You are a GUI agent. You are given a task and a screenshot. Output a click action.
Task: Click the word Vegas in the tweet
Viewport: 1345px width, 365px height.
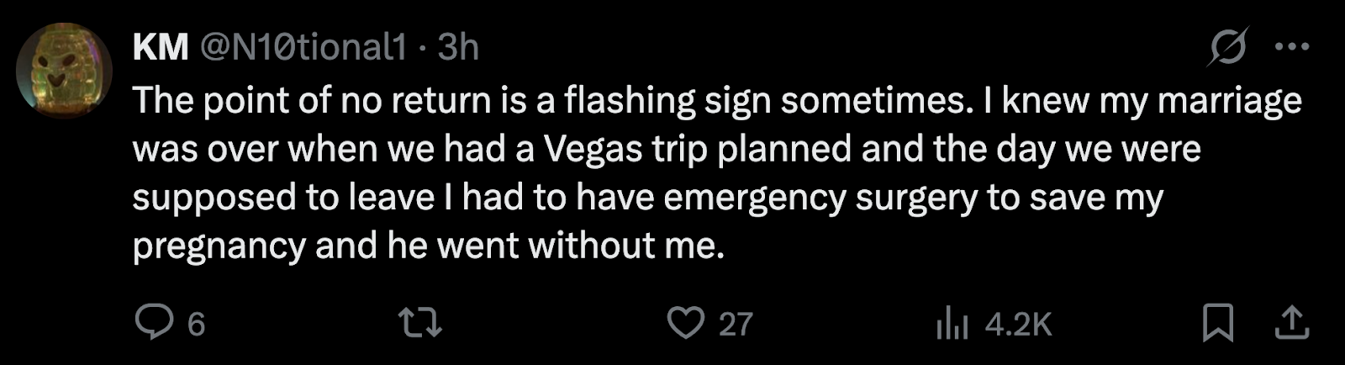coord(593,149)
